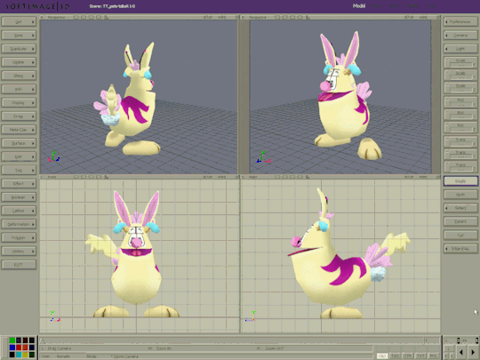Toggle OBJ selection mode
The image size is (480, 360).
point(382,356)
